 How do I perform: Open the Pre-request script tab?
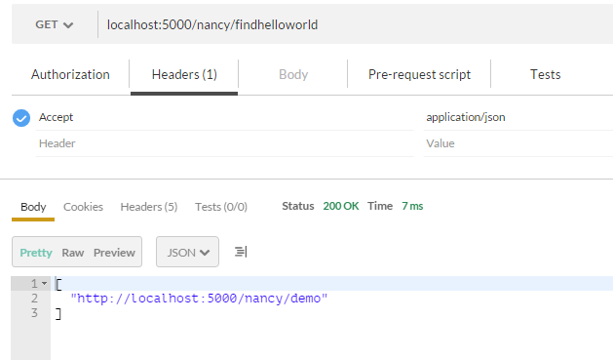[419, 74]
